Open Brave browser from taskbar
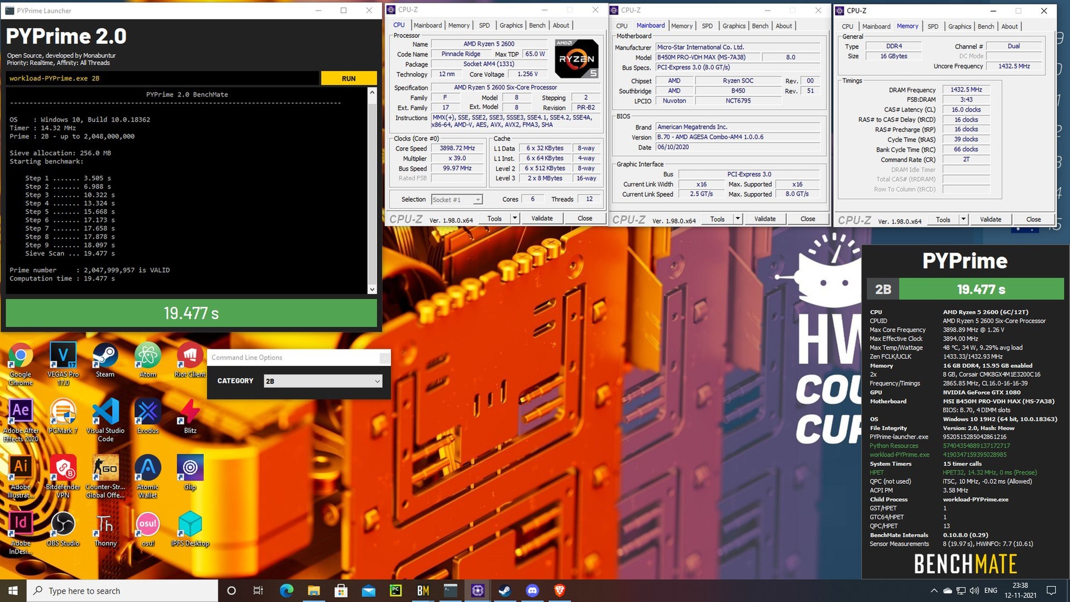The height and width of the screenshot is (602, 1070). point(560,590)
